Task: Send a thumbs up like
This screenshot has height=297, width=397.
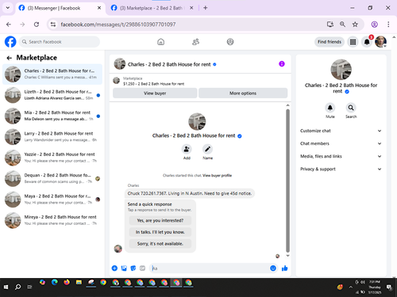Action: click(285, 268)
